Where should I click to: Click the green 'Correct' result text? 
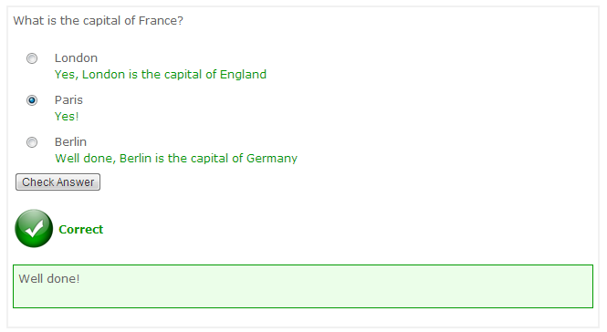coord(81,229)
